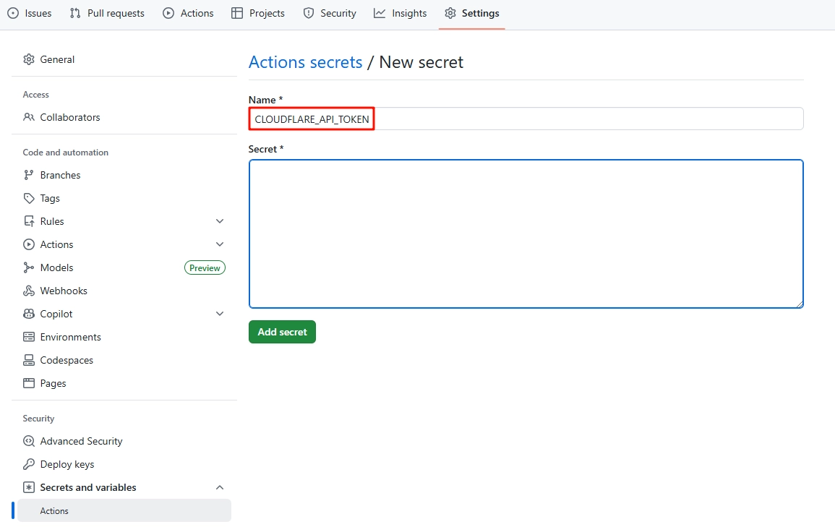Select the Deploy keys icon
Image resolution: width=835 pixels, height=527 pixels.
click(29, 463)
